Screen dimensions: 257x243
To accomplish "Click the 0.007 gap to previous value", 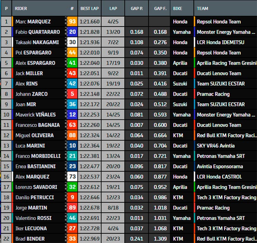I will click(137, 125).
